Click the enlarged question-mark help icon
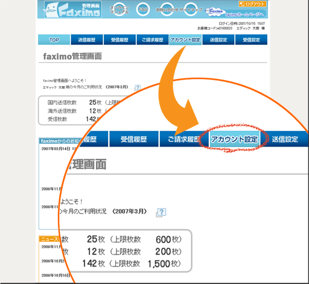309x284 pixels. [x=161, y=212]
